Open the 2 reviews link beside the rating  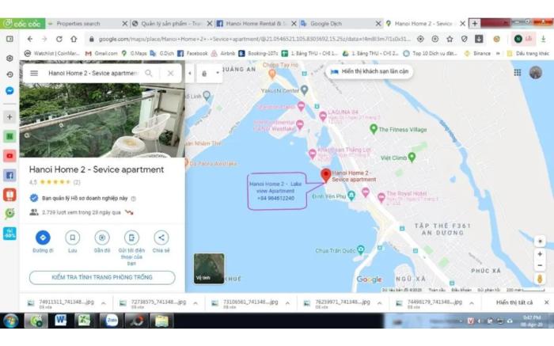(77, 182)
